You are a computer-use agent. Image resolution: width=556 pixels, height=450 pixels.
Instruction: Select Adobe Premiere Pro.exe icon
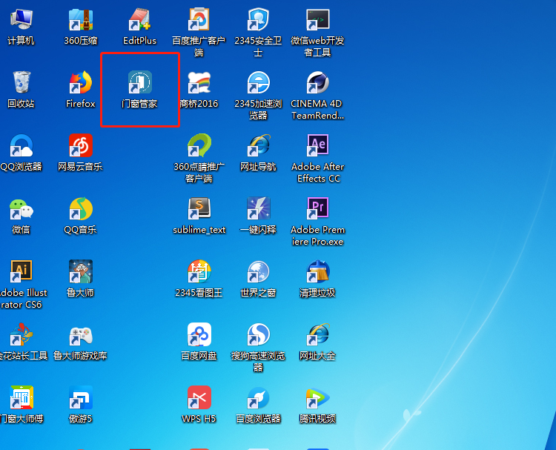[x=317, y=208]
